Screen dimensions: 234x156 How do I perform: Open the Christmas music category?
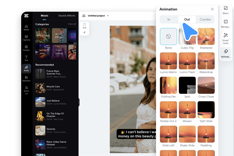(43, 36)
